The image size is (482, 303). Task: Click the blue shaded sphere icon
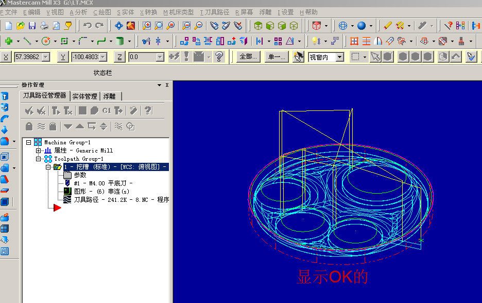pos(361,26)
